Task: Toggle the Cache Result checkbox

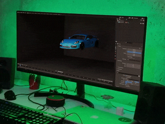Action: tap(126, 78)
